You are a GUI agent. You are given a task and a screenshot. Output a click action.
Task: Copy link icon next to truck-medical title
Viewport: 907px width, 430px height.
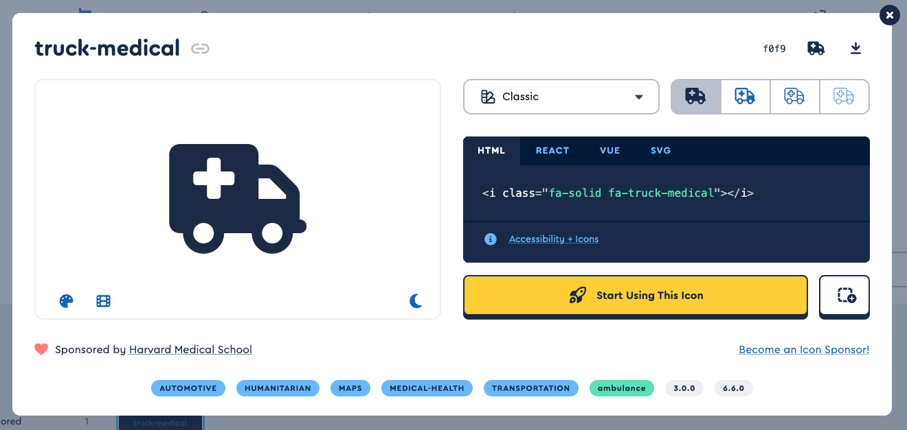tap(200, 49)
